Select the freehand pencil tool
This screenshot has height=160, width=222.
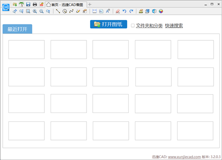78,11
